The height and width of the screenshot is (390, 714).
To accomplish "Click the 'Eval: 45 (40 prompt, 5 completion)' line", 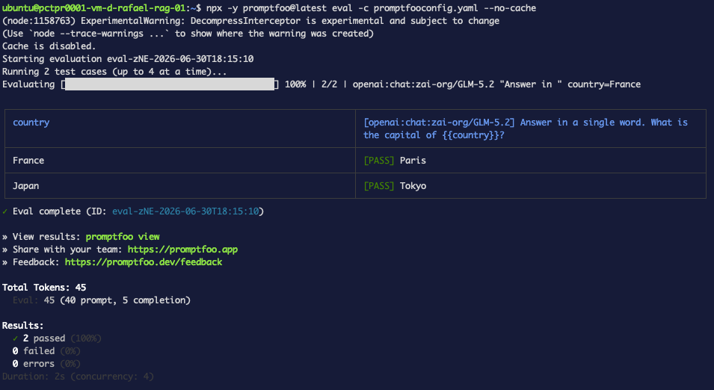I will [x=102, y=300].
